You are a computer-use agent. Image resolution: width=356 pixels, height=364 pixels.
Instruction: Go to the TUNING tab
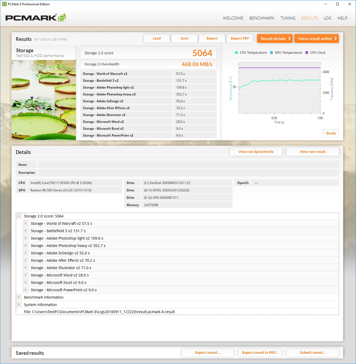(288, 18)
